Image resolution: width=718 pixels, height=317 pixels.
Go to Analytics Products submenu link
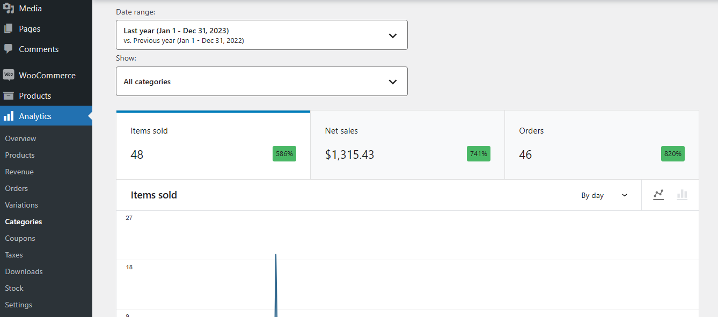click(20, 155)
